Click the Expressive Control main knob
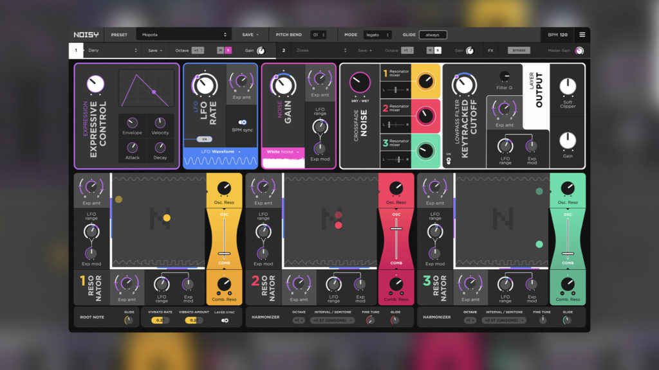The width and height of the screenshot is (659, 370). (95, 83)
